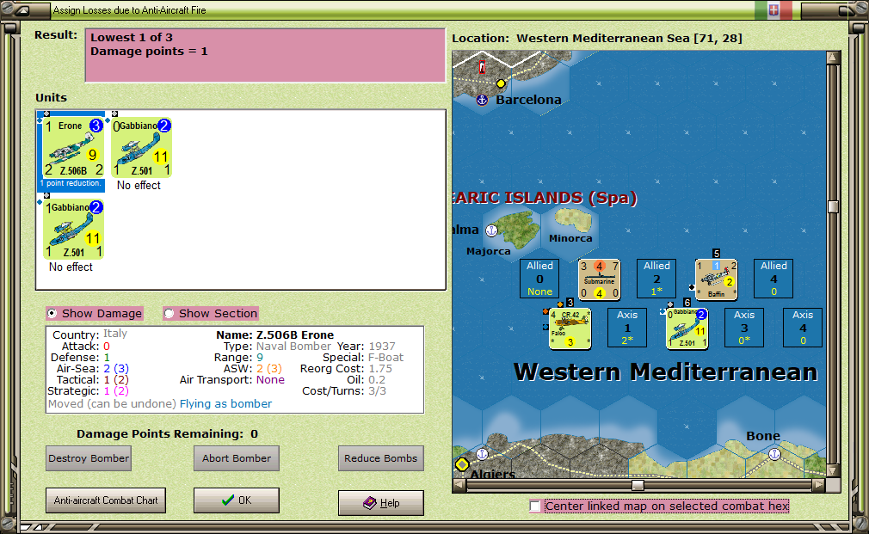869x534 pixels.
Task: Open the Anti-aircraft Combat Chart
Action: click(105, 500)
